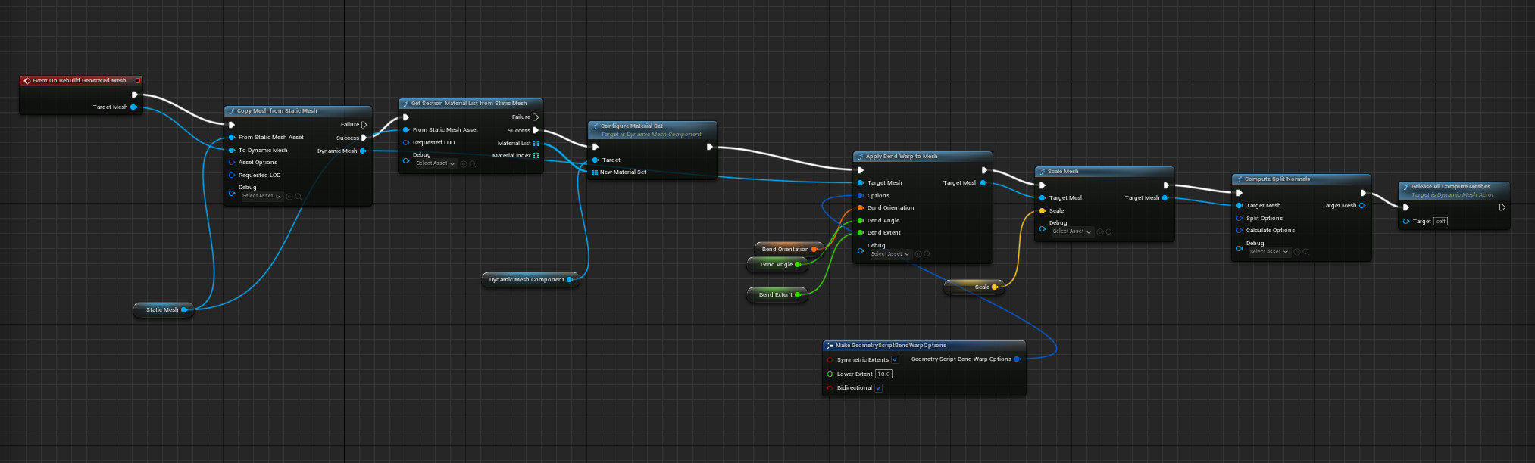1535x463 pixels.
Task: Open Select Asset dropdown on Scale Mesh node
Action: (x=1072, y=231)
